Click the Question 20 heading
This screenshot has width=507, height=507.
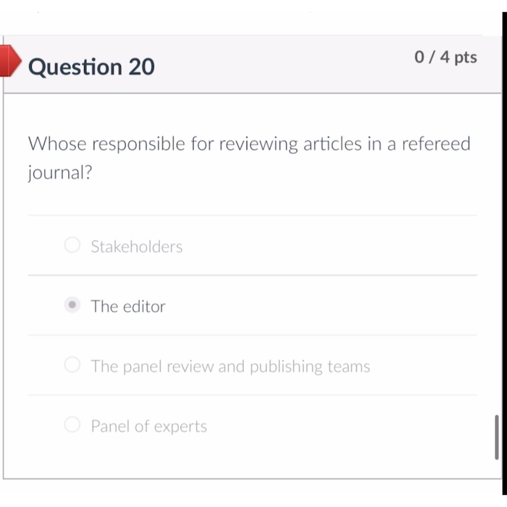(91, 66)
